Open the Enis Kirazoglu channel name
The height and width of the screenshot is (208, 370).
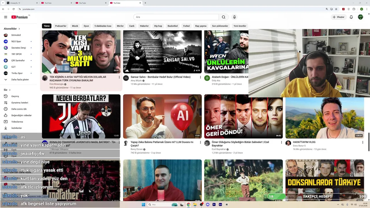56,84
